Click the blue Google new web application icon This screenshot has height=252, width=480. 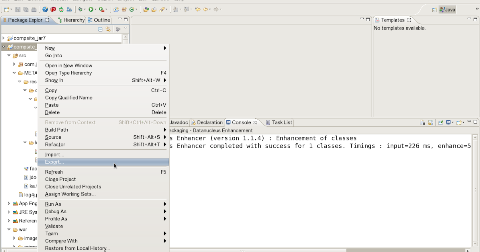pyautogui.click(x=45, y=9)
